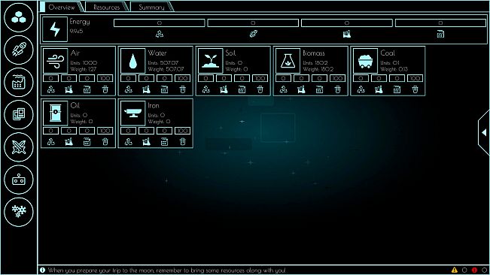Click the Air wind icon
The height and width of the screenshot is (275, 490).
pyautogui.click(x=55, y=61)
